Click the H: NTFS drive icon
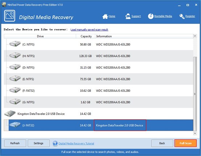 pos(15,56)
